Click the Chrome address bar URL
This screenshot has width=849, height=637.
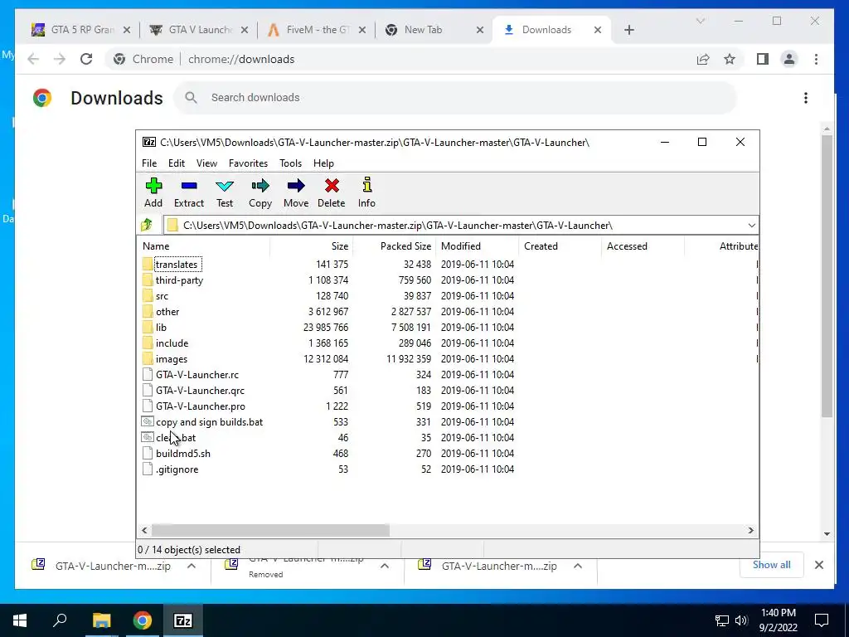coord(241,59)
